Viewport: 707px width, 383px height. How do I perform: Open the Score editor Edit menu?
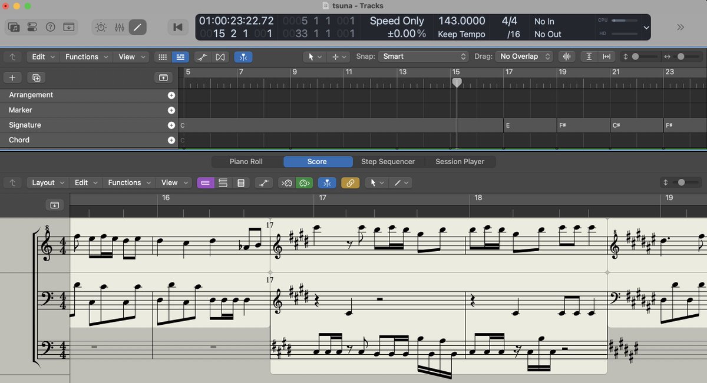tap(86, 183)
